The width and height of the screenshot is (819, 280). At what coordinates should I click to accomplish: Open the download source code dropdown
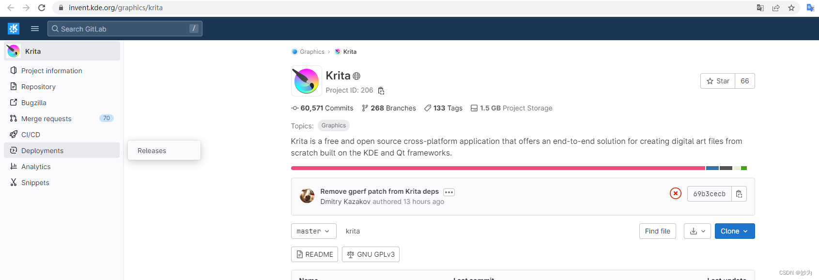697,231
